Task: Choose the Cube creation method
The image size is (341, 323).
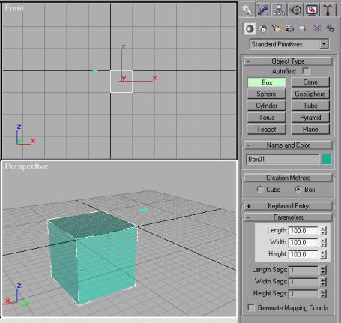Action: 260,190
